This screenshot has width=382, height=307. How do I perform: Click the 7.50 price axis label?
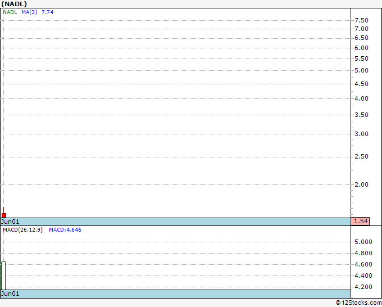[361, 20]
